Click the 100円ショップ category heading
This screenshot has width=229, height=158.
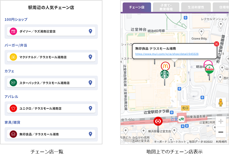point(16,19)
